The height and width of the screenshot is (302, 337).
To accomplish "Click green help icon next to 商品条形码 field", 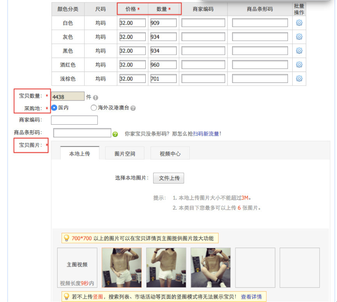I will [115, 134].
